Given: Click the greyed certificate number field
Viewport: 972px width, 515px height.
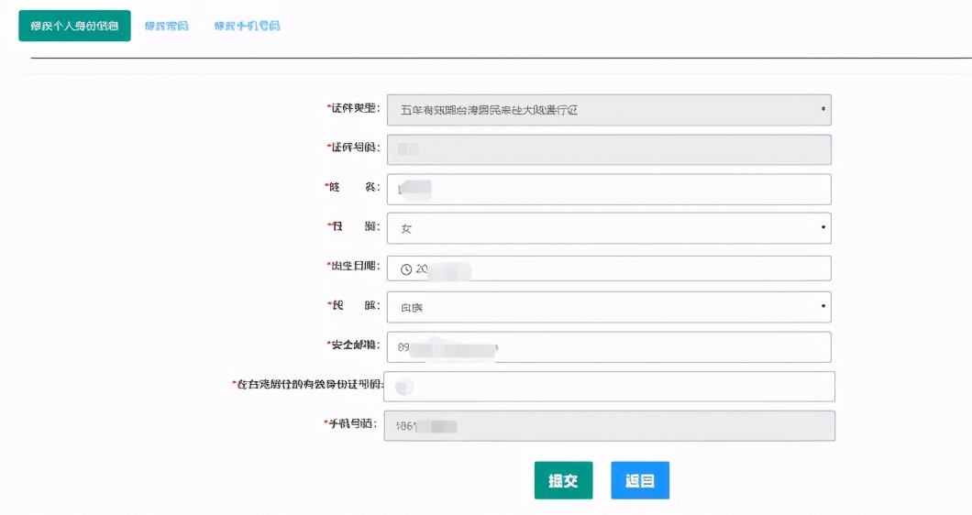Looking at the screenshot, I should pyautogui.click(x=609, y=149).
